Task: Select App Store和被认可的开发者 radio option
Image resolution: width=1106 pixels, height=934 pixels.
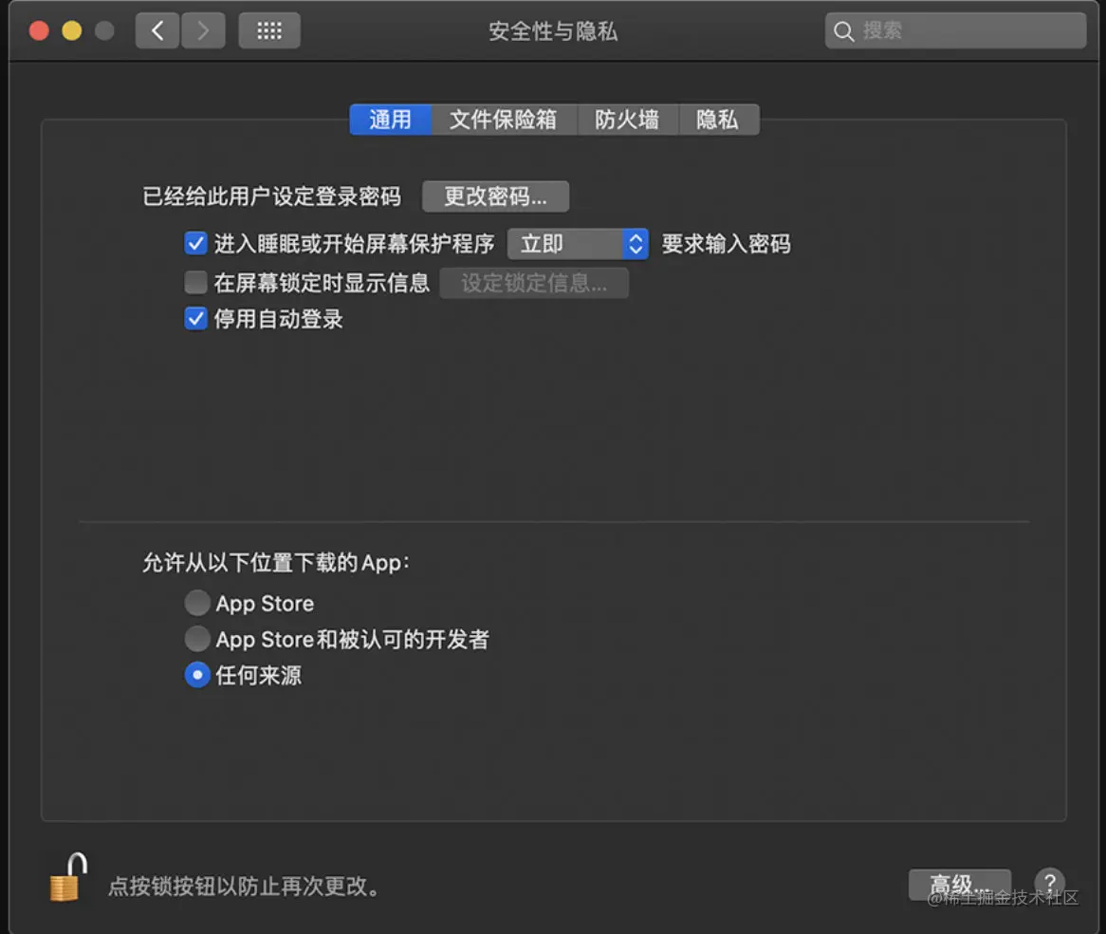Action: point(197,638)
